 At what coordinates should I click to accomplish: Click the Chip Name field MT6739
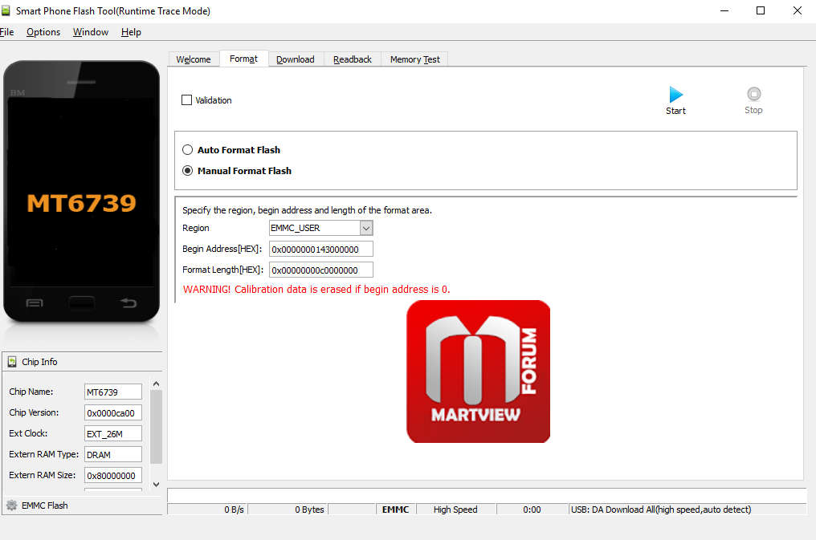(113, 392)
